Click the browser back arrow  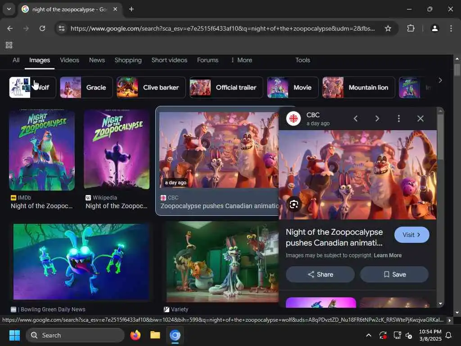tap(10, 28)
